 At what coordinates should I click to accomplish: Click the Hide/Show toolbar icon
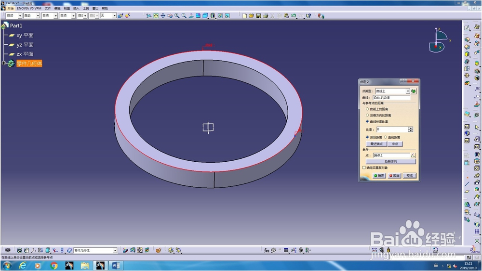click(220, 16)
